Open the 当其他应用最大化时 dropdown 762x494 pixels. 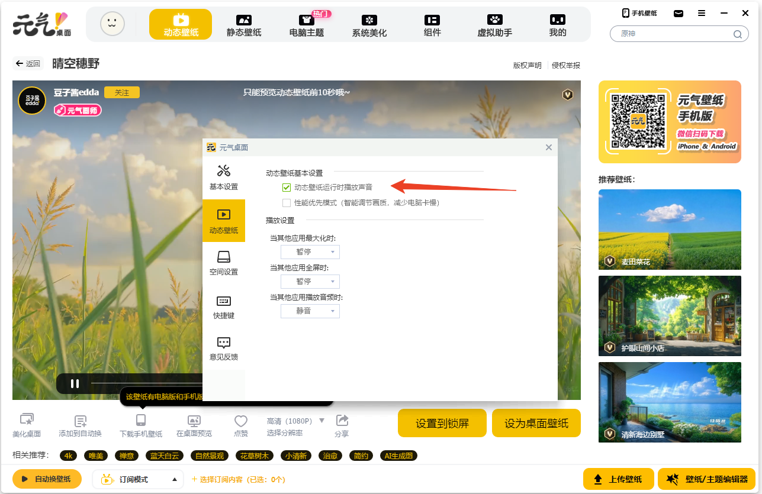tap(310, 251)
